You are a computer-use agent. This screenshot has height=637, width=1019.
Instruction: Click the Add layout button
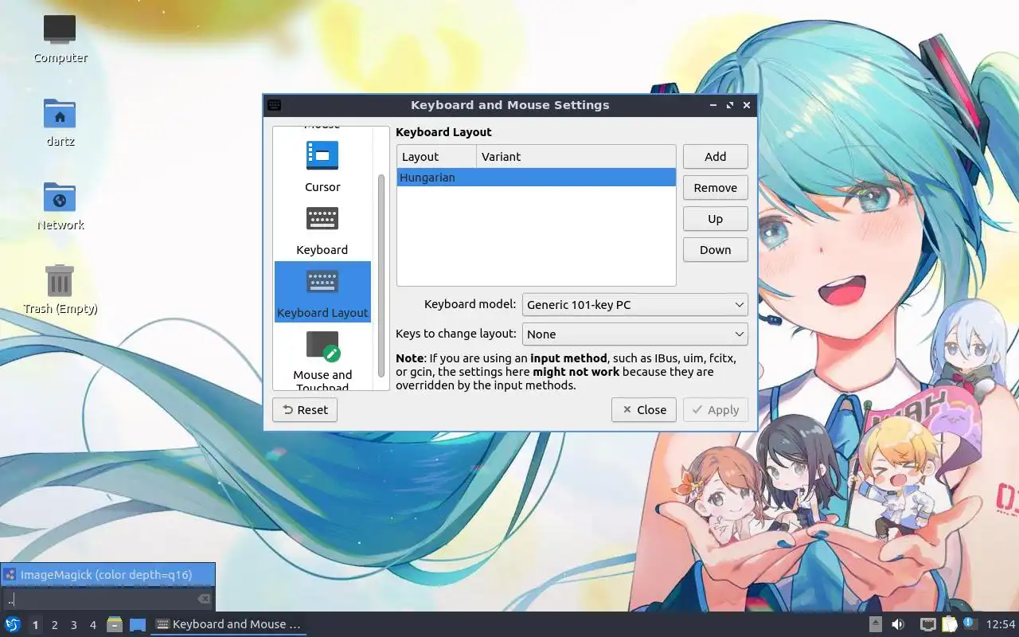(715, 156)
